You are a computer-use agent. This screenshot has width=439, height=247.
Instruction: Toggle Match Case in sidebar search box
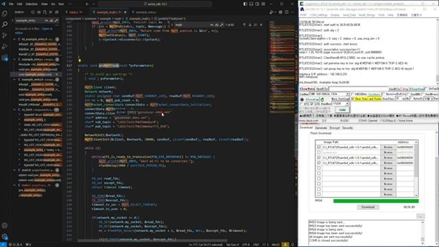coord(47,21)
